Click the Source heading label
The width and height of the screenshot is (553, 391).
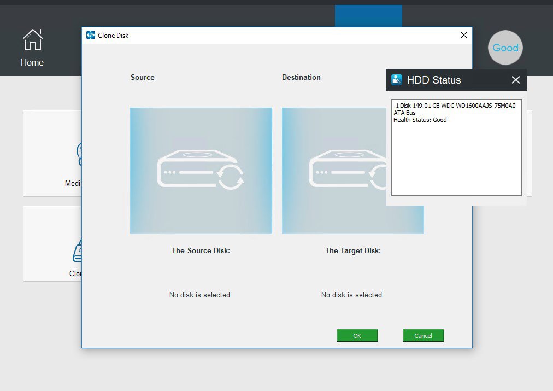[x=143, y=77]
